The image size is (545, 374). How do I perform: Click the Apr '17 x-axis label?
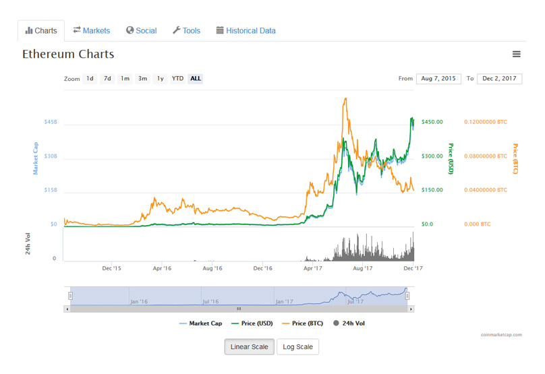(x=313, y=268)
